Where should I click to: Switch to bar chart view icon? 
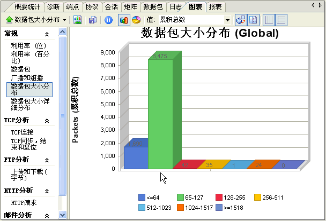coord(123,20)
